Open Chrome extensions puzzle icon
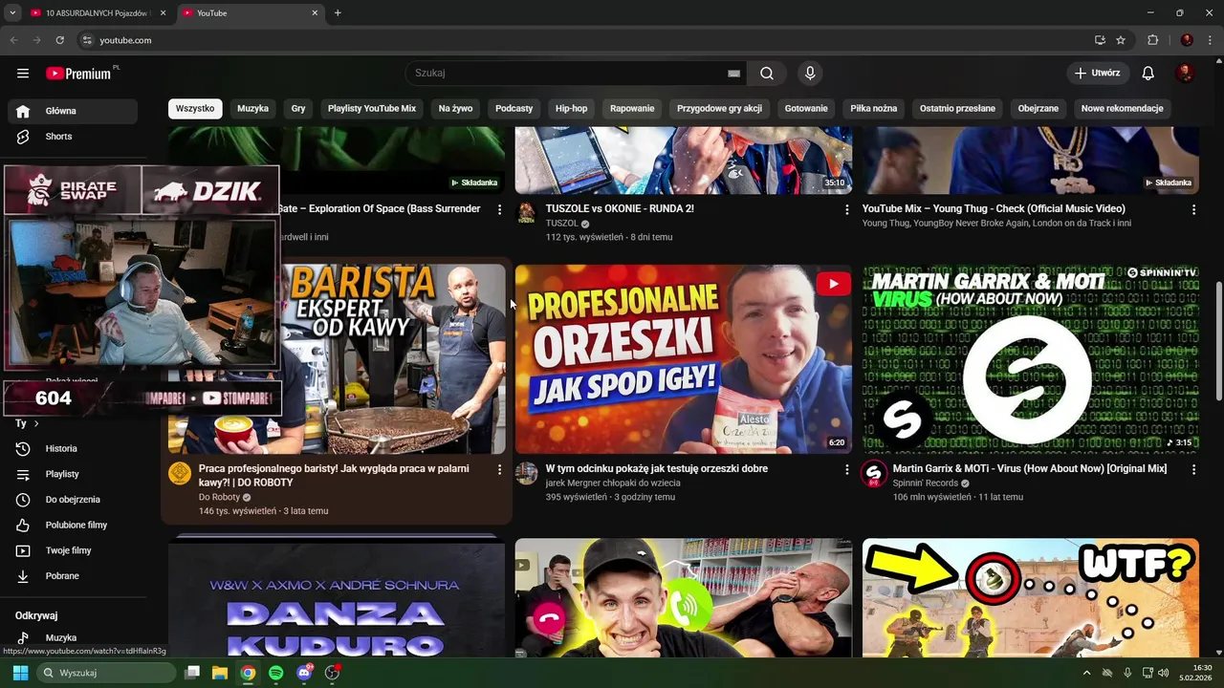 pos(1152,40)
